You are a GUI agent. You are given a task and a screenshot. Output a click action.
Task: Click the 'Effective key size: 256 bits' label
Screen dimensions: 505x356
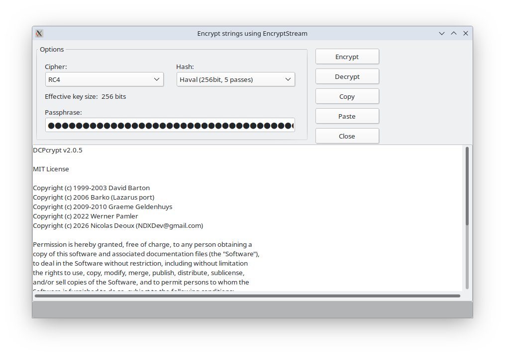[86, 97]
